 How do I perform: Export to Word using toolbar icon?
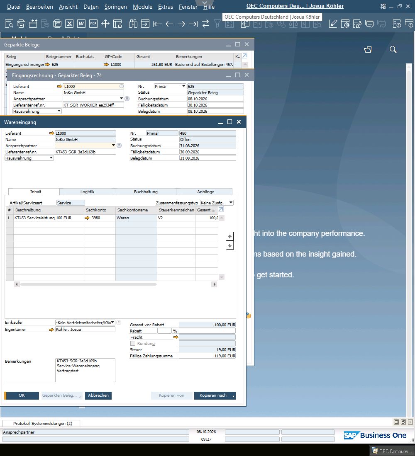[x=81, y=24]
